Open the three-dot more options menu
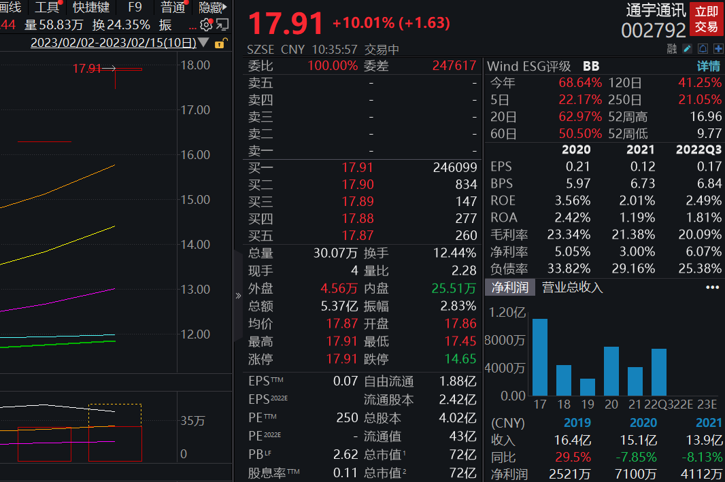This screenshot has width=725, height=482. coord(712,288)
